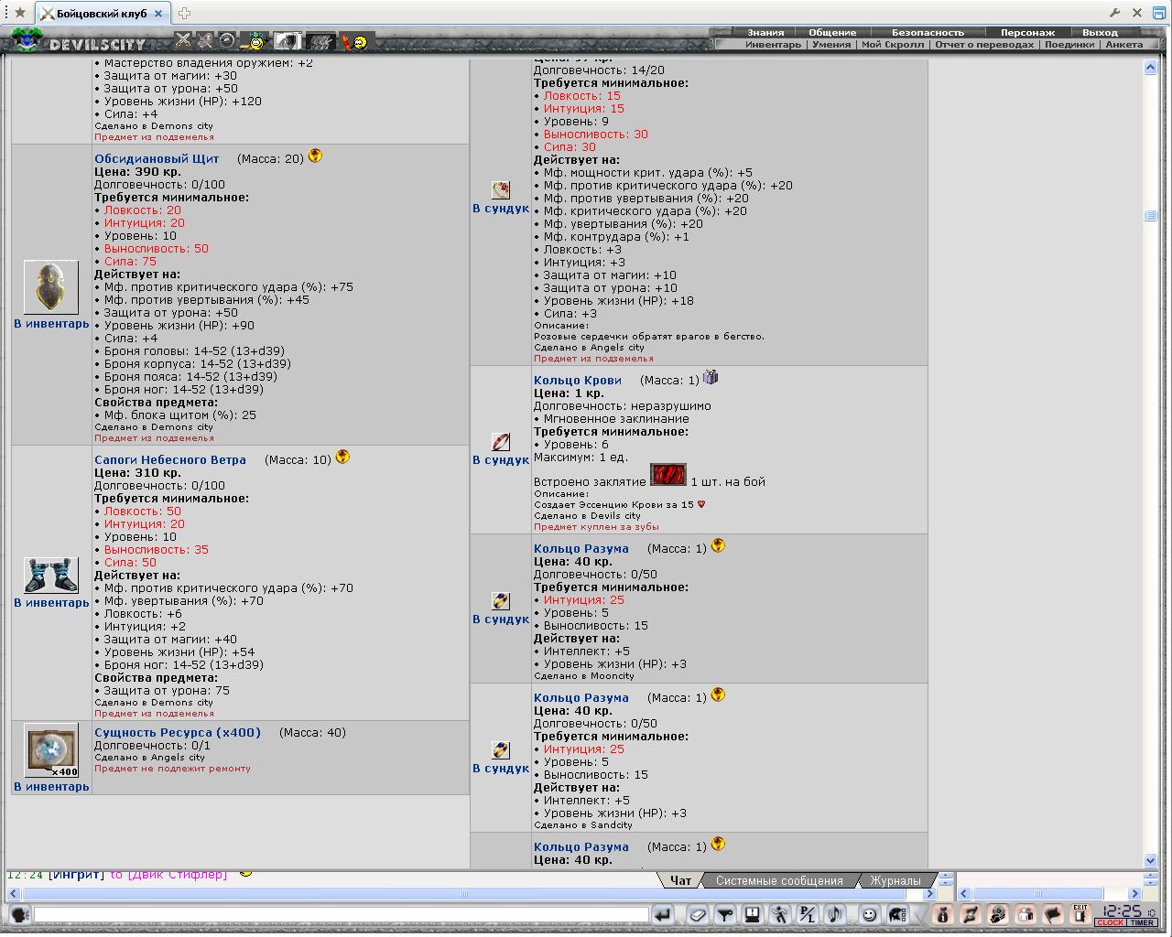Click the money bag icon
1172x937 pixels.
[942, 913]
